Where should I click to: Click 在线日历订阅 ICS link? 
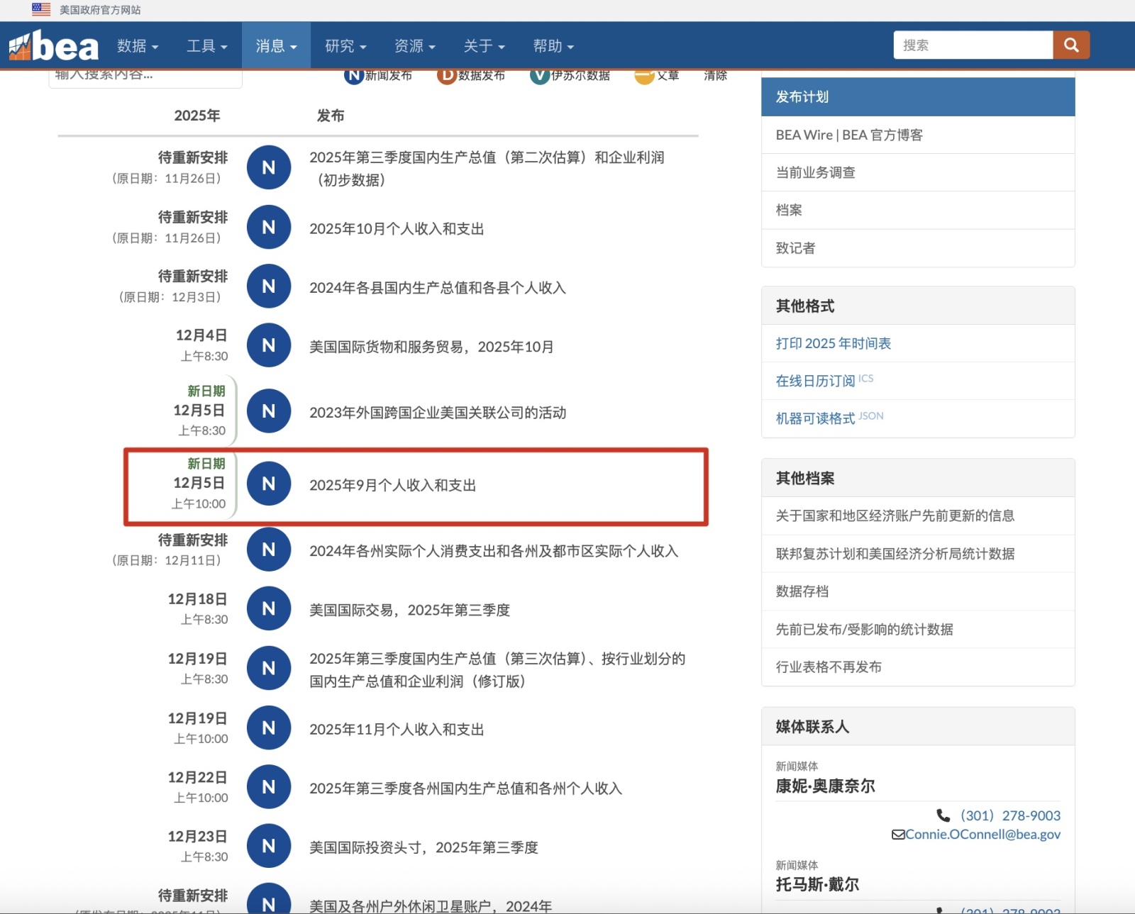824,381
